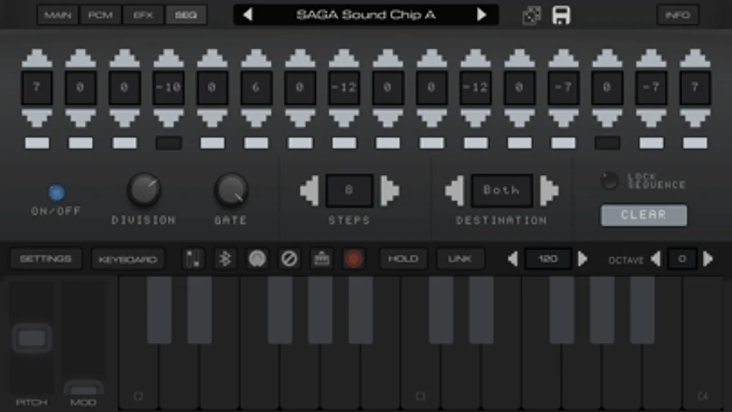
Task: Enable the Lock Sequence toggle
Action: [x=609, y=181]
